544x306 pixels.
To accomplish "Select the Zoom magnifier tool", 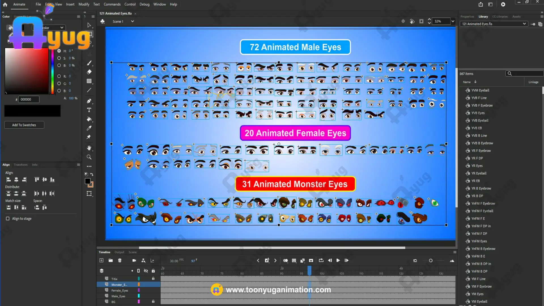I will point(89,157).
